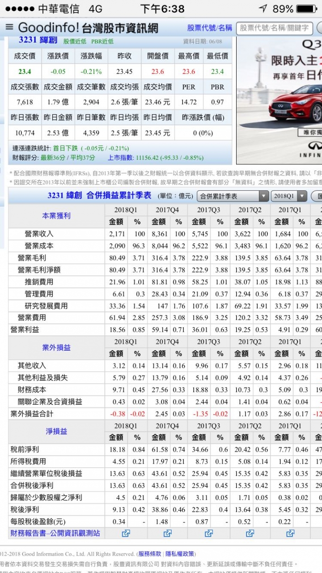Click the PER value 14.72

(189, 102)
